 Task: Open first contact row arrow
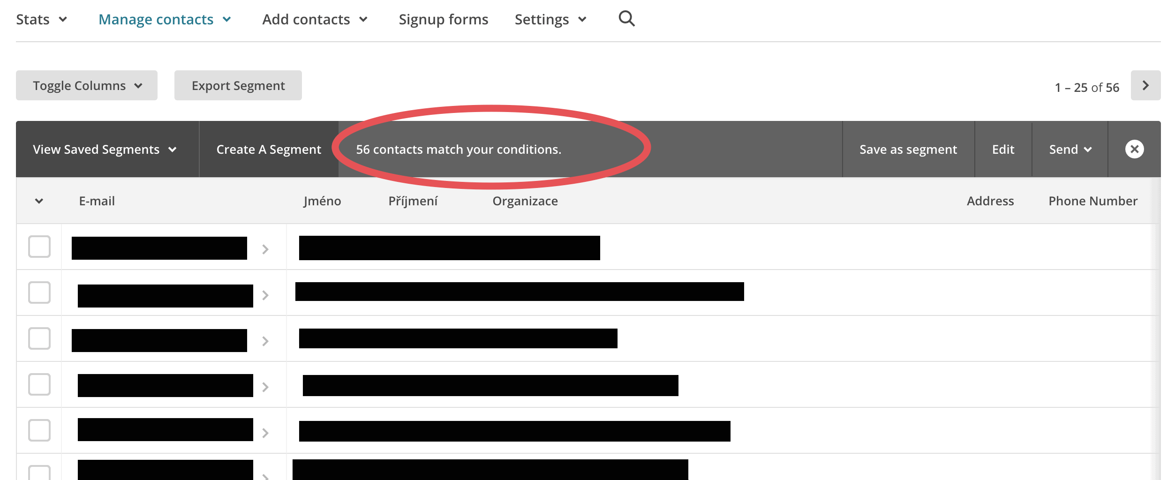click(x=265, y=249)
